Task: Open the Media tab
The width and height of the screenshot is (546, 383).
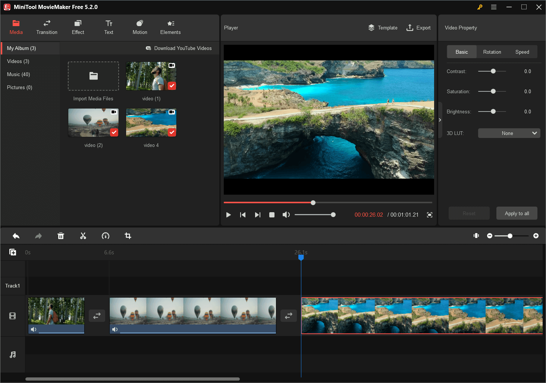Action: point(16,28)
